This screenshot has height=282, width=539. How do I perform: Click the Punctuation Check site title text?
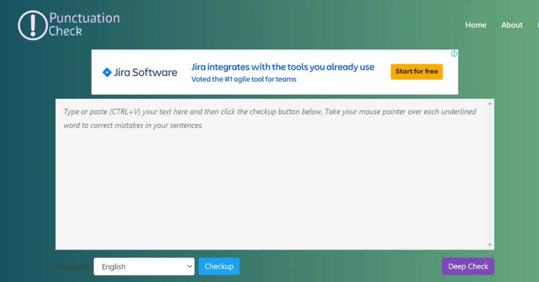(84, 25)
